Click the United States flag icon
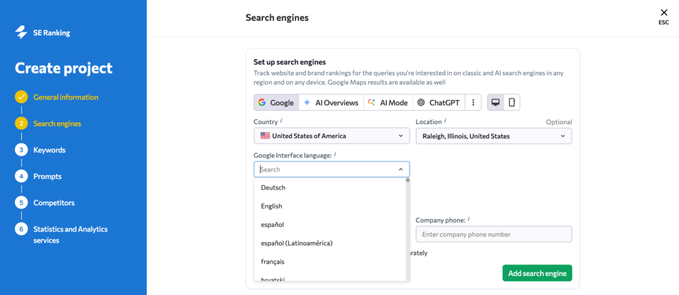 point(265,136)
